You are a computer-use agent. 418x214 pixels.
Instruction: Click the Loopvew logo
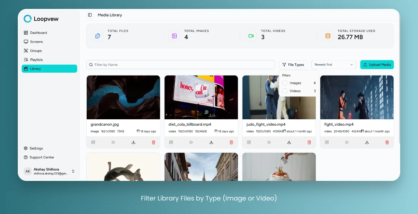click(41, 19)
